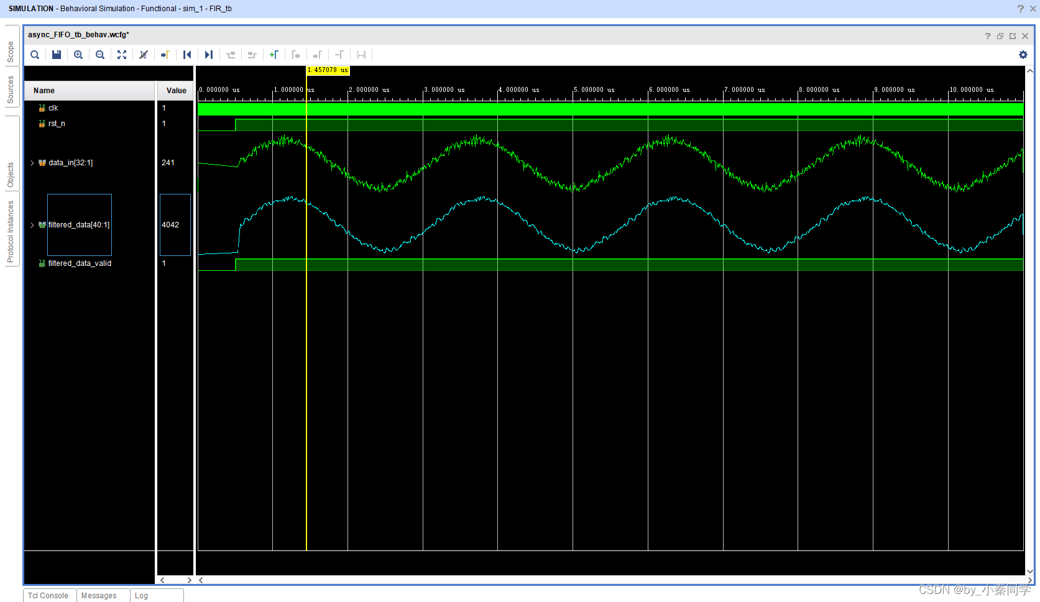
Task: Expand the filtered_data[40:1] bus
Action: pos(32,225)
